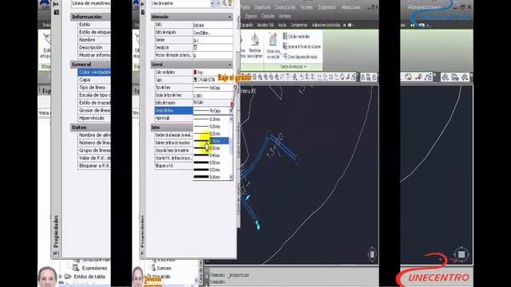Switch to the Ayuda ribbon tab
The height and width of the screenshot is (287, 511).
click(x=282, y=25)
